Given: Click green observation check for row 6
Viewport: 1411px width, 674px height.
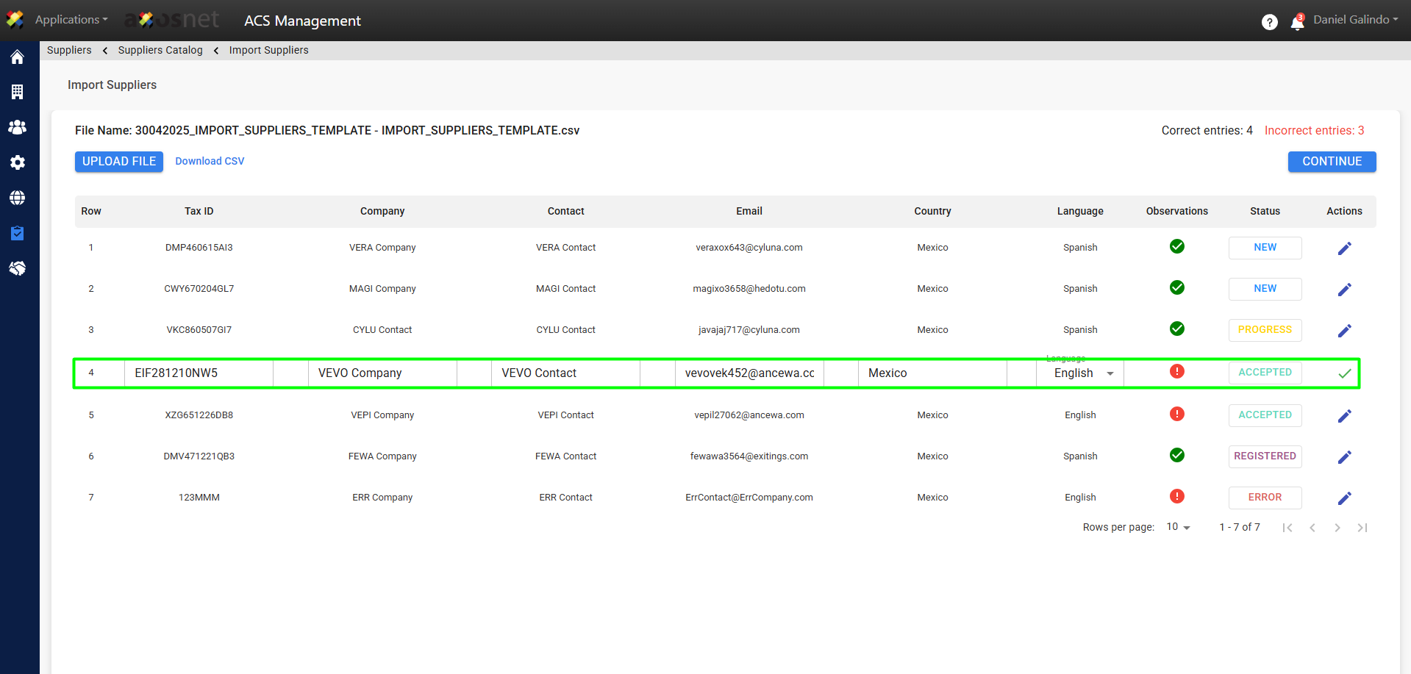Looking at the screenshot, I should point(1177,455).
